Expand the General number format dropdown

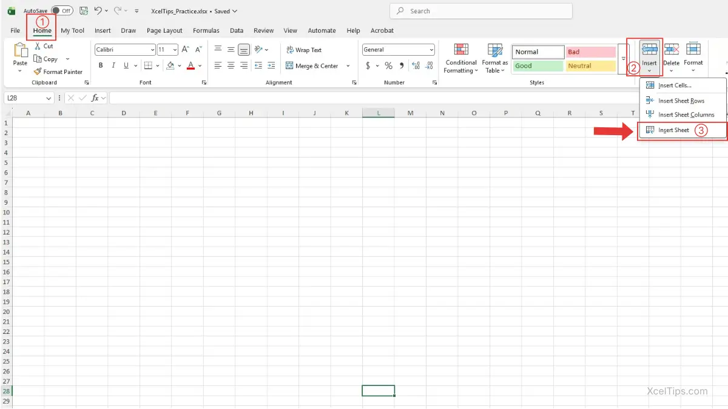point(431,50)
